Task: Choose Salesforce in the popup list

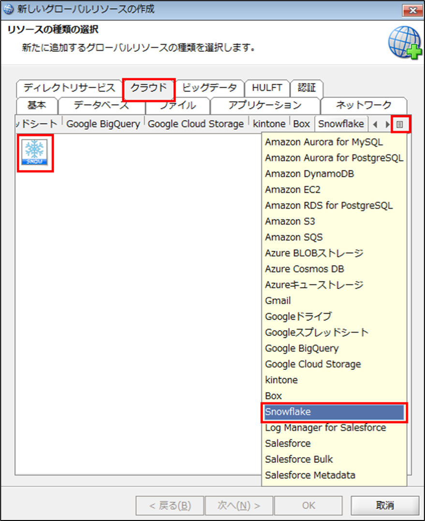Action: pyautogui.click(x=334, y=444)
